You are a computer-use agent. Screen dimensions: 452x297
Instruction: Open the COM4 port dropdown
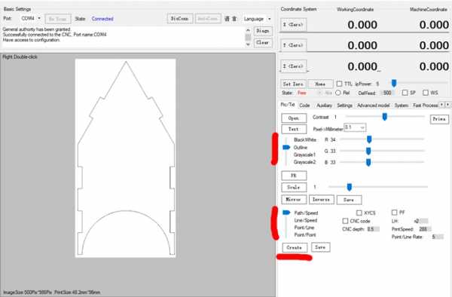(31, 18)
